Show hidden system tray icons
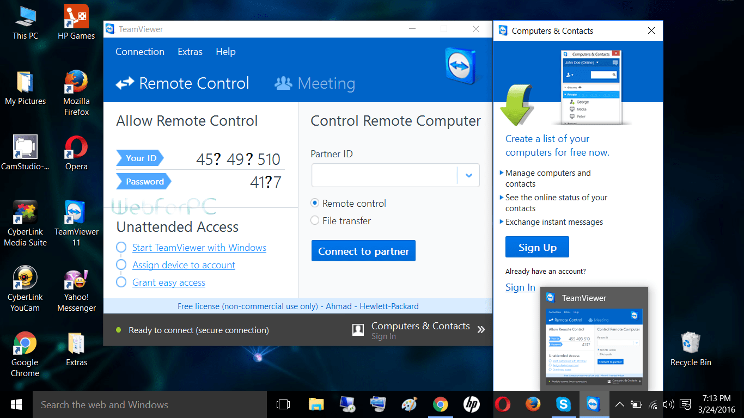This screenshot has width=744, height=418. pyautogui.click(x=619, y=404)
